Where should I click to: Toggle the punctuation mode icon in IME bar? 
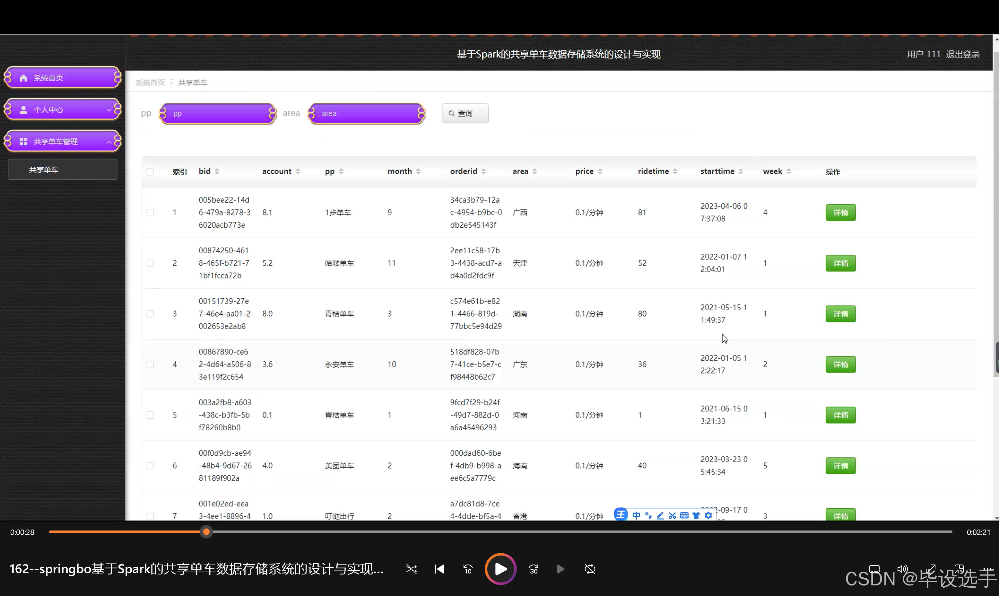tap(648, 515)
